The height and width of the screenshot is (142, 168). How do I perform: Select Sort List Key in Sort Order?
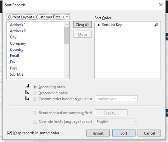(112, 25)
